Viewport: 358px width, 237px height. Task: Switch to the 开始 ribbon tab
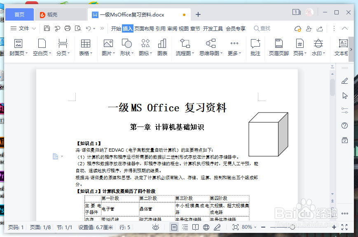point(116,28)
